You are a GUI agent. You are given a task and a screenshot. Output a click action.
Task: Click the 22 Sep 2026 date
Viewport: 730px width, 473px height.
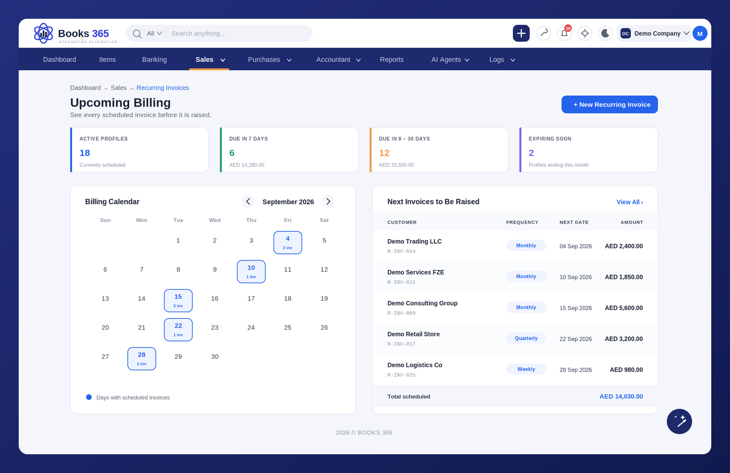point(575,339)
